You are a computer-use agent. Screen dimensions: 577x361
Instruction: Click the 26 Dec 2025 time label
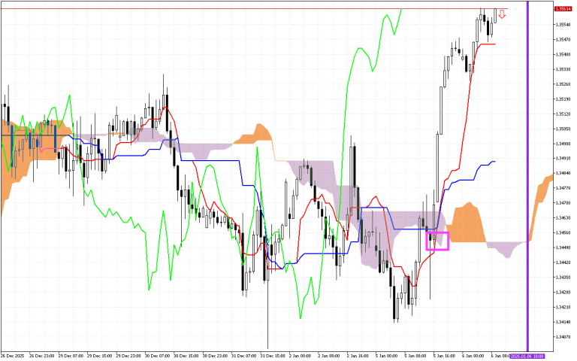tap(12, 356)
